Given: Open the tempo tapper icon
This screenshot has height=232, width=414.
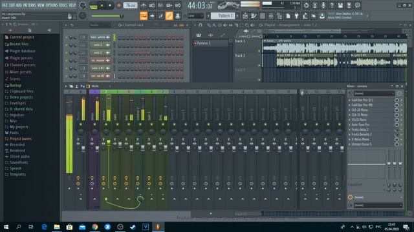Looking at the screenshot, I should point(305,16).
